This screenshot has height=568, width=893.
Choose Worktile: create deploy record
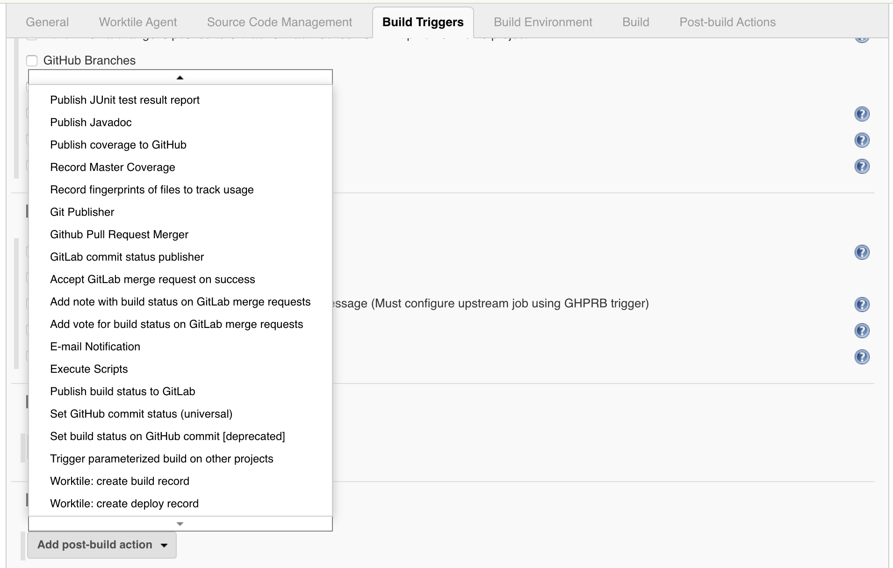124,504
